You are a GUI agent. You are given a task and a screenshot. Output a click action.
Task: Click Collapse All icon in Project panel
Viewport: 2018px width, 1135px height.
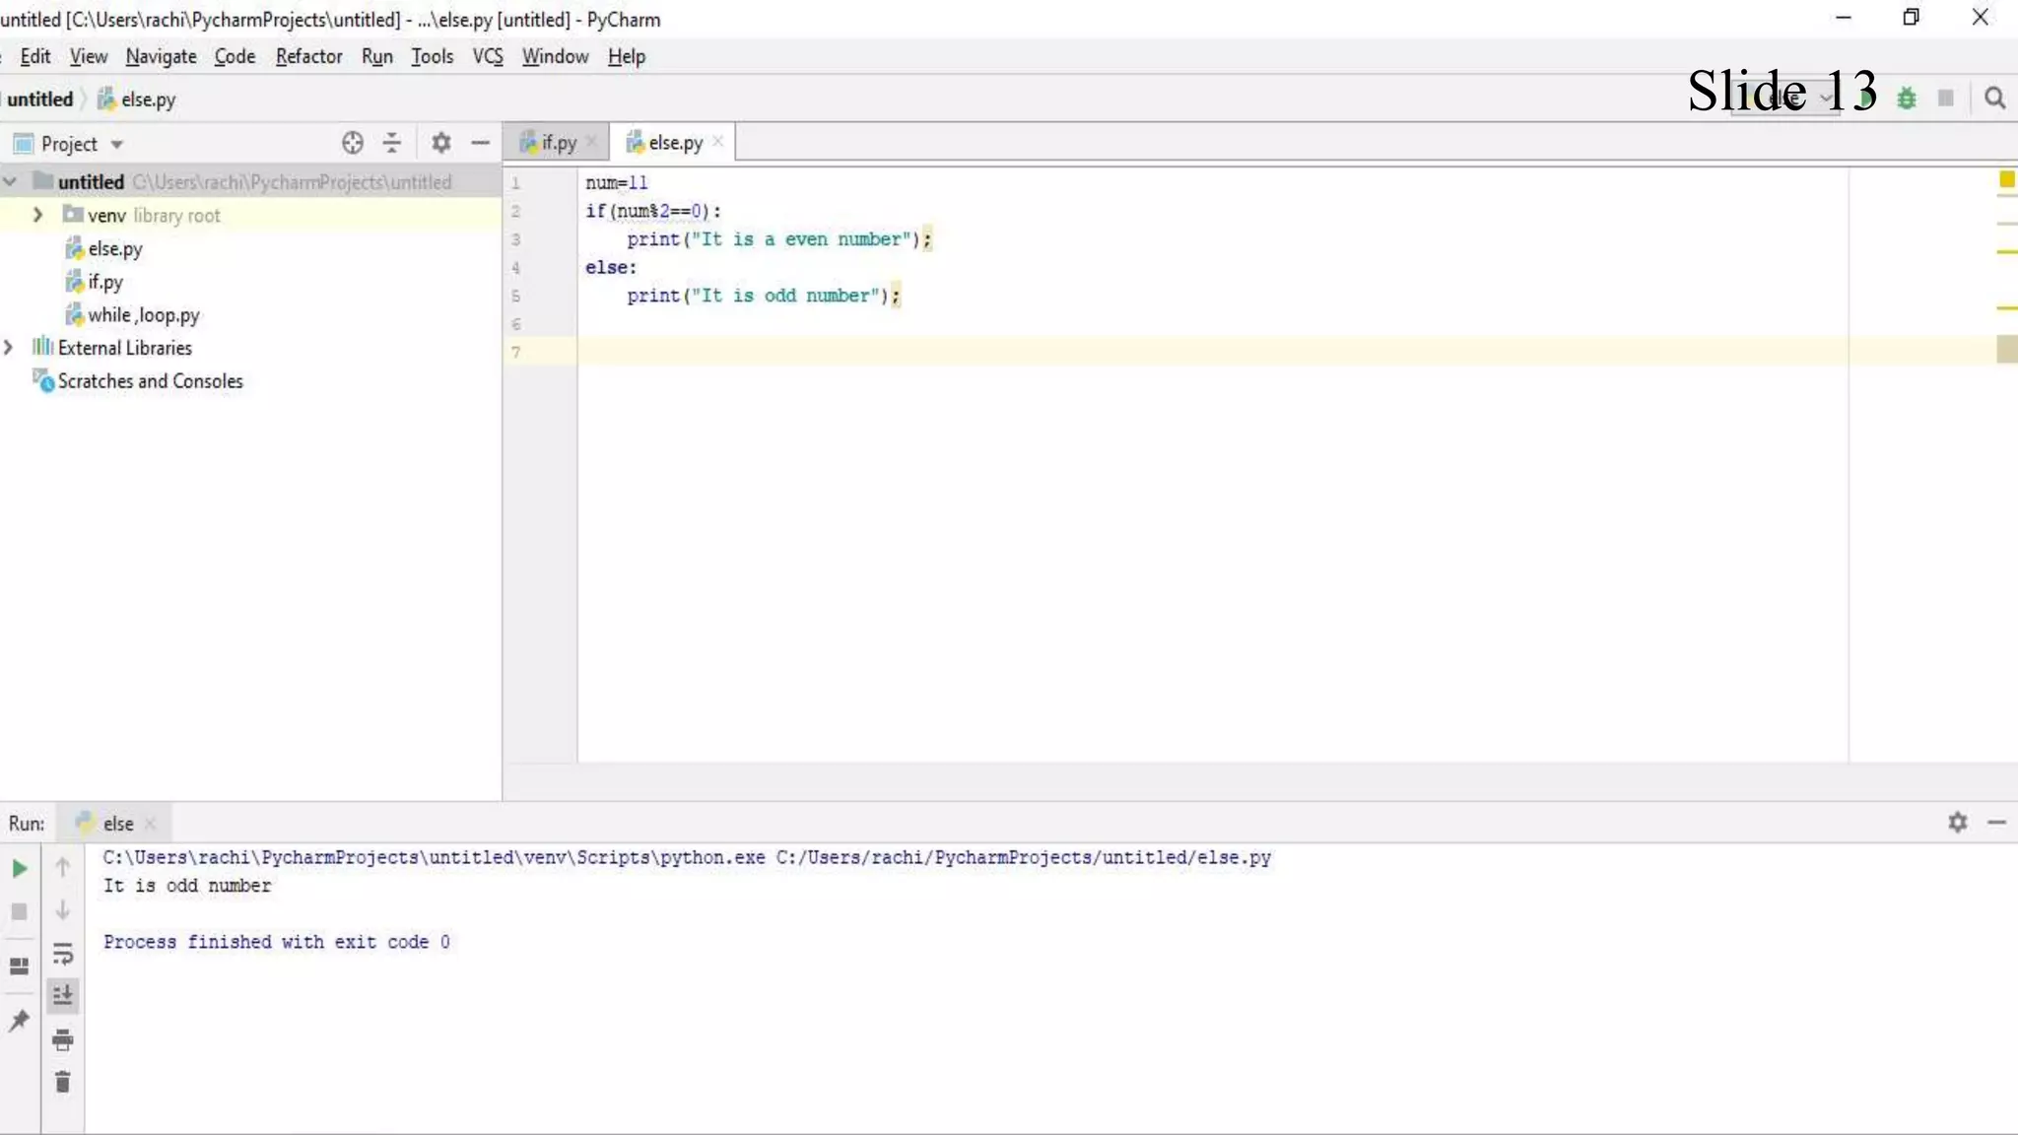[x=392, y=143]
